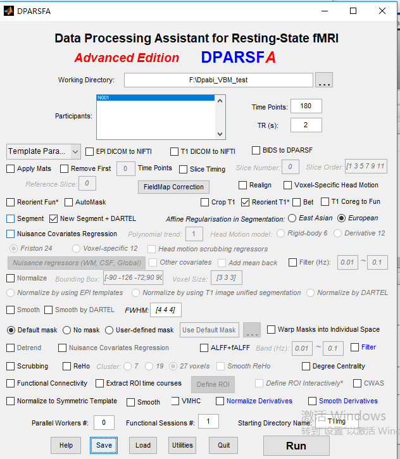Viewport: 400px width, 459px height.
Task: Toggle the blue Filter checkbox
Action: pyautogui.click(x=354, y=347)
